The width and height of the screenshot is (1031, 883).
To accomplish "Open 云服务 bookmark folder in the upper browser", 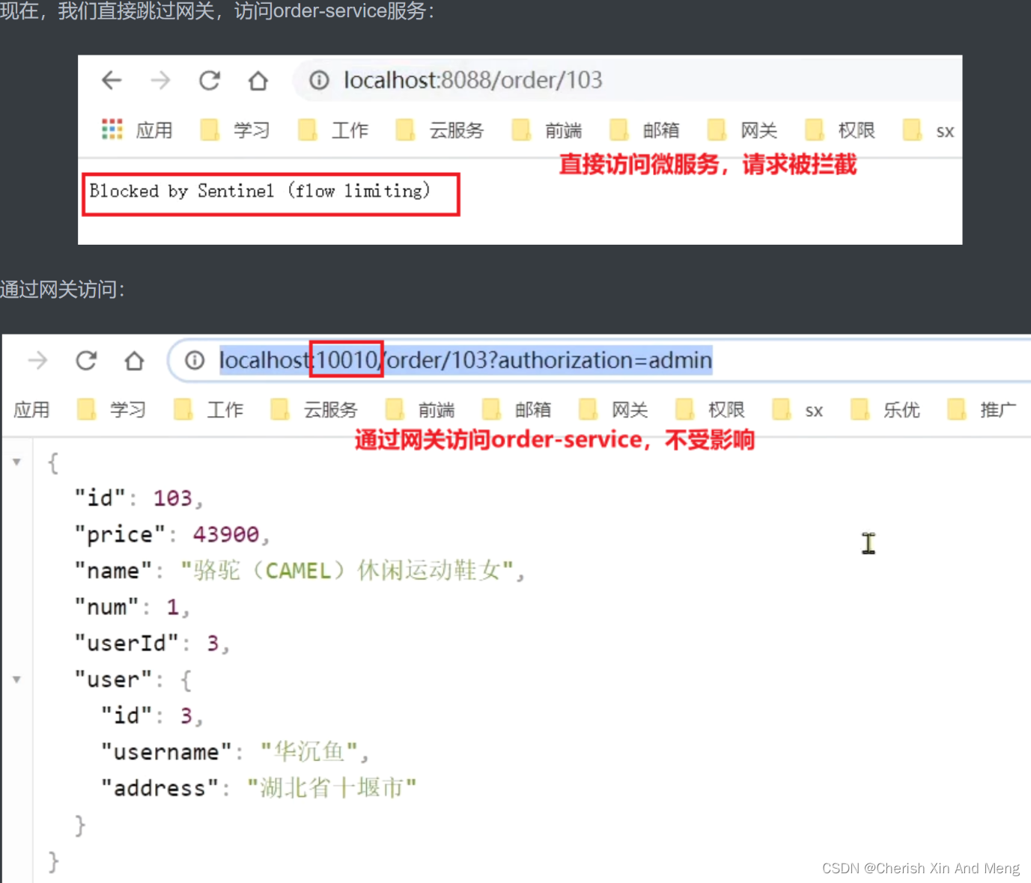I will pos(440,130).
